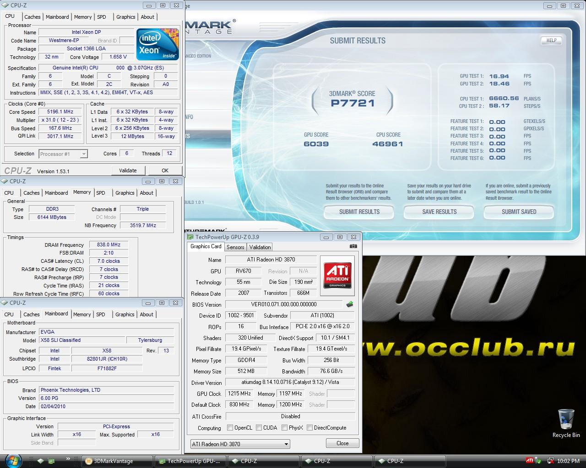Open Mainboard tab in CPU-Z Memory window
The height and width of the screenshot is (468, 586).
[x=56, y=193]
